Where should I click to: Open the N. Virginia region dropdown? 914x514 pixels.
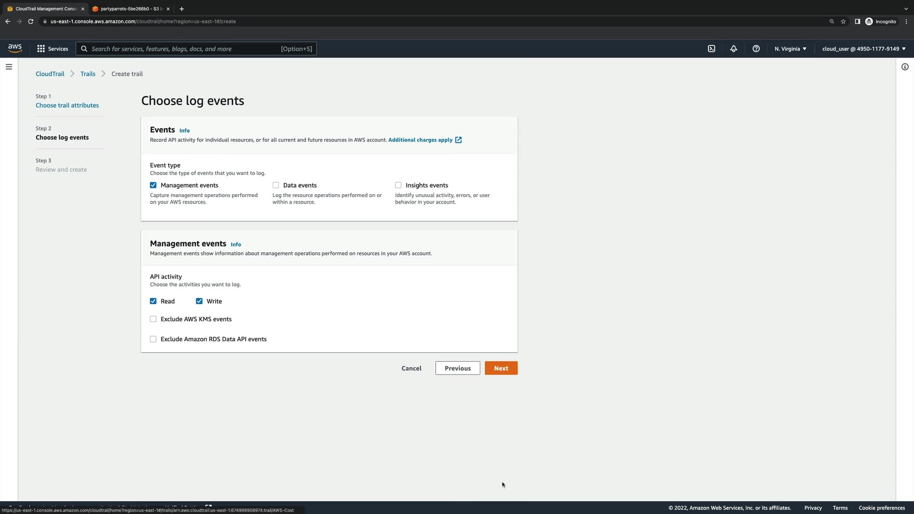(790, 49)
